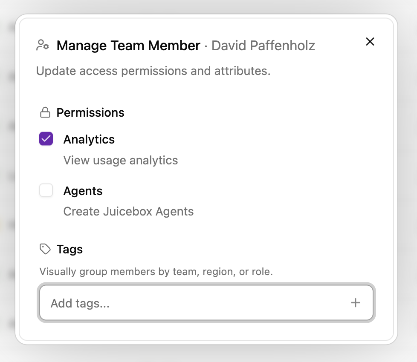
Task: Click the 'View usage analytics' description
Action: (121, 160)
